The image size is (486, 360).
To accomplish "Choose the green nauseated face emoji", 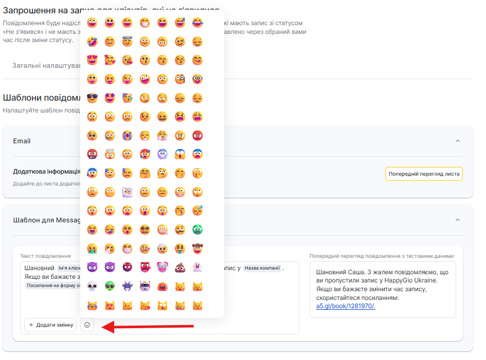I will coord(197,230).
